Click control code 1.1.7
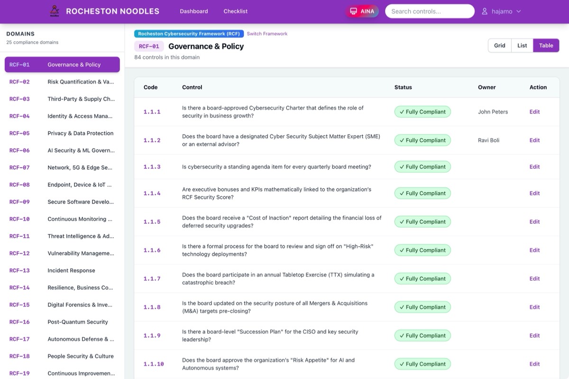This screenshot has width=569, height=379. tap(152, 279)
